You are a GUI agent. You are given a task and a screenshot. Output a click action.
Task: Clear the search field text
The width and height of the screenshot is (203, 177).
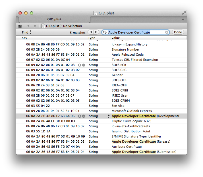[x=167, y=32]
